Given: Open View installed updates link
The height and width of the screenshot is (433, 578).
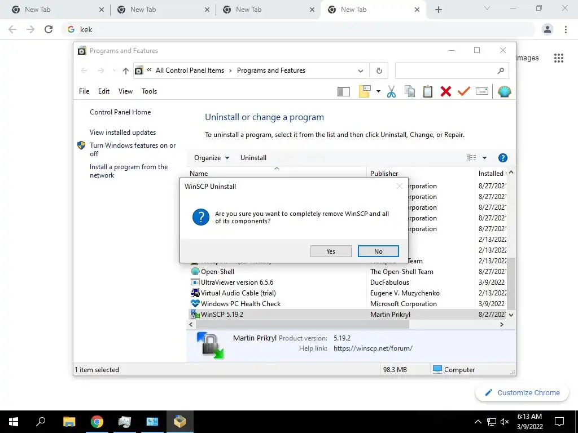Looking at the screenshot, I should [x=122, y=132].
